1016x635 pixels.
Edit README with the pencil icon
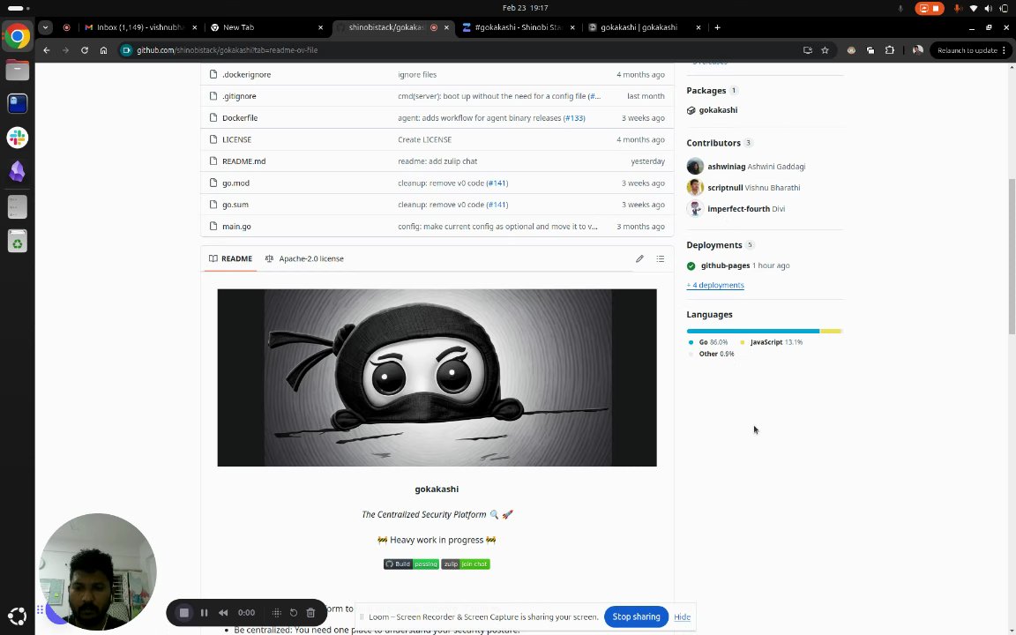tap(639, 258)
